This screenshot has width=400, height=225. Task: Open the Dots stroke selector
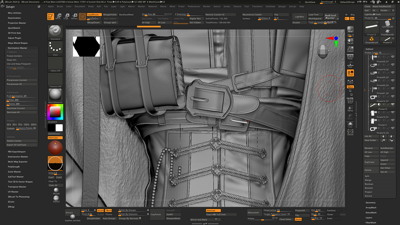tap(55, 49)
